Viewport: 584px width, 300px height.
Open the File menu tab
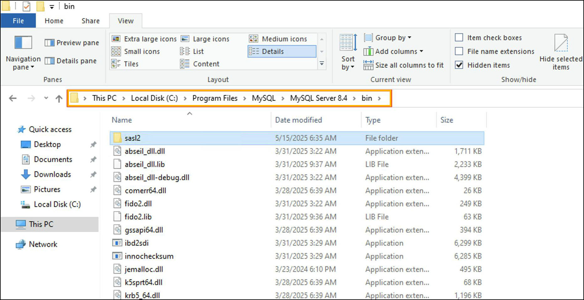18,21
